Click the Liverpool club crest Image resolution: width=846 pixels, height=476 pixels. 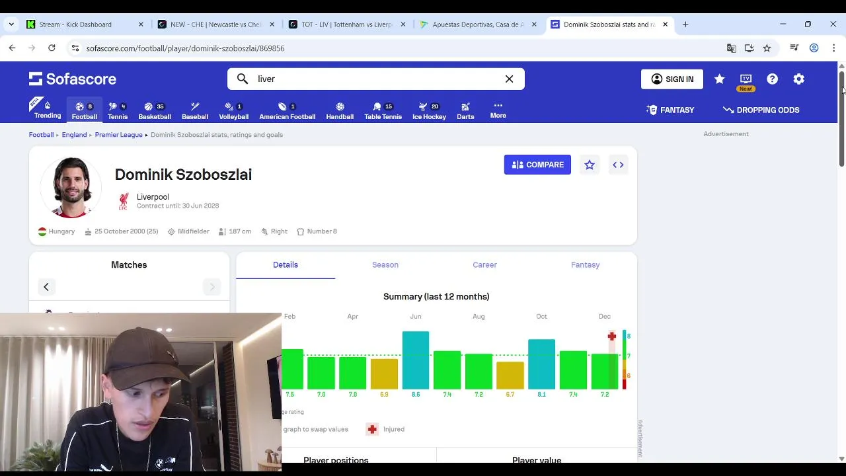coord(123,201)
